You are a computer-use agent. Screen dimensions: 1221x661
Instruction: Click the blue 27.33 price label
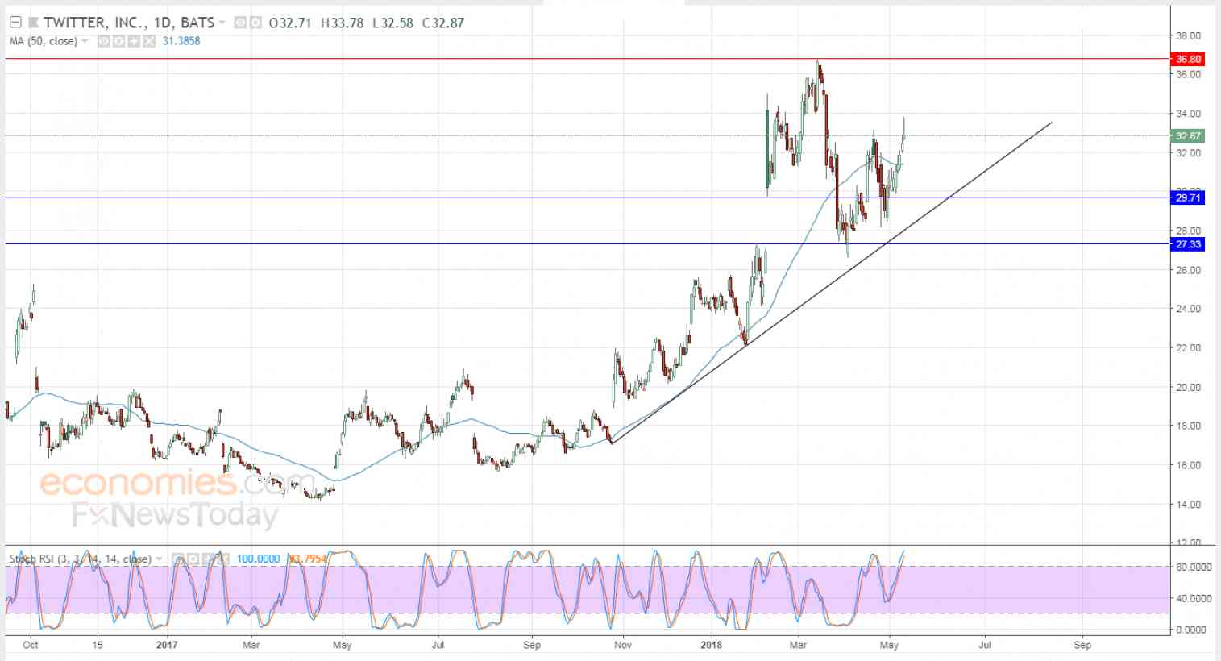point(1188,244)
